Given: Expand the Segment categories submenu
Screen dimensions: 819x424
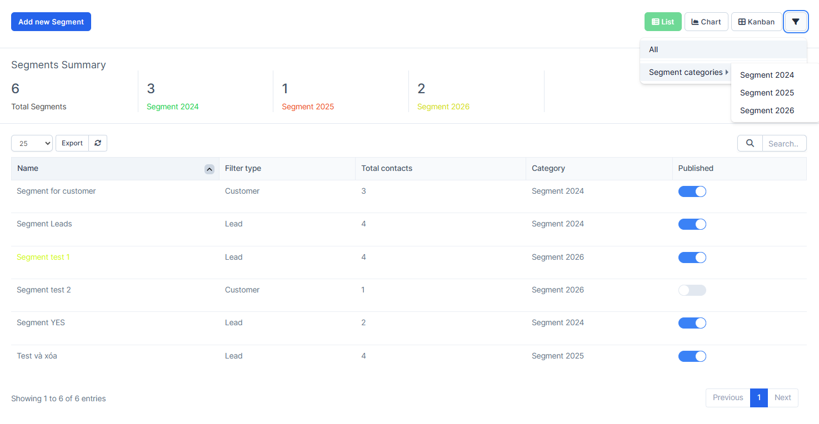Looking at the screenshot, I should pyautogui.click(x=686, y=72).
